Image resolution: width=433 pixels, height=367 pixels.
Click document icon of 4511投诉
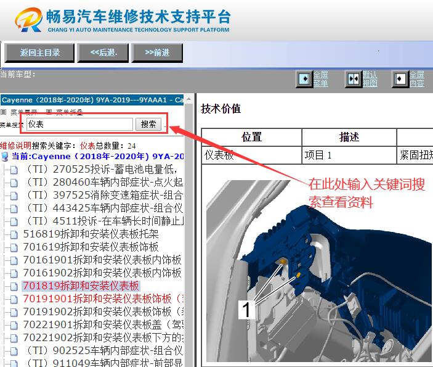coord(14,222)
